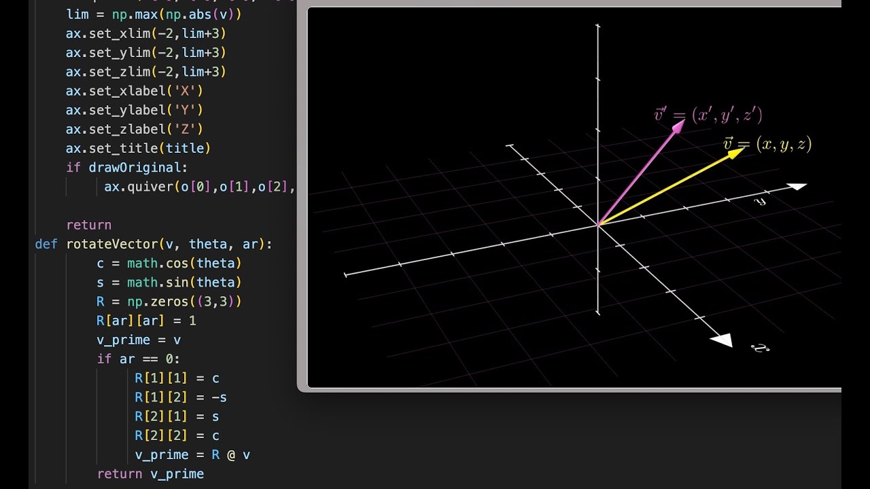This screenshot has width=870, height=489.
Task: Click the bare 'return' line above the def
Action: click(x=88, y=225)
